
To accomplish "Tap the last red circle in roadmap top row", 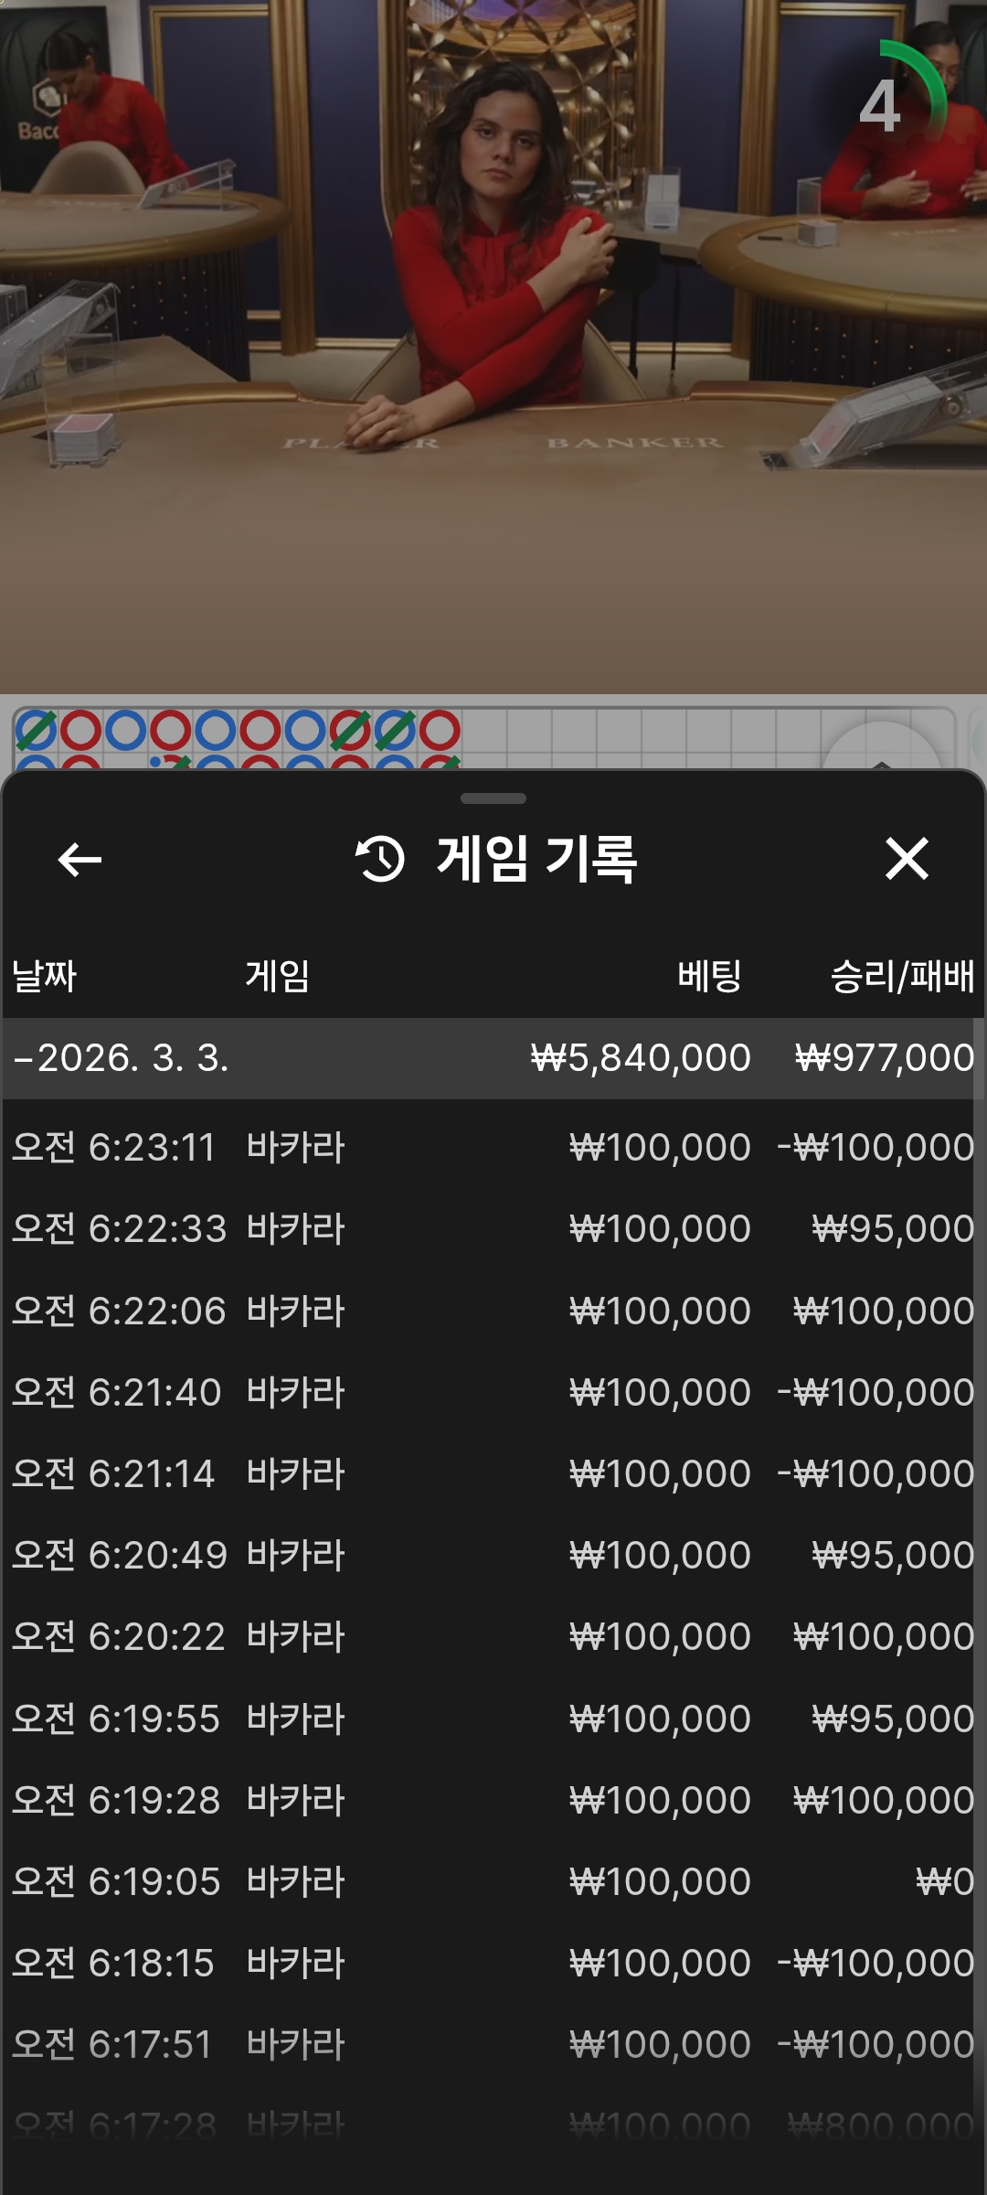I will click(x=440, y=731).
